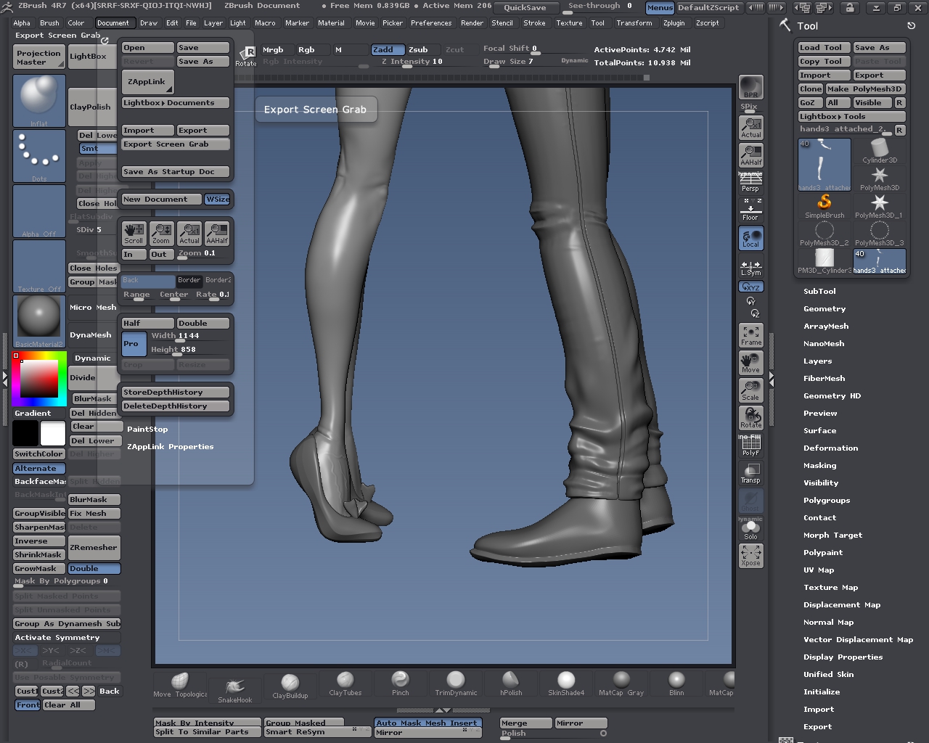Click Load Tool button

[824, 47]
